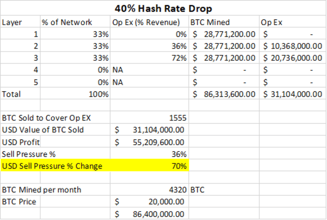Select the 0% network cell for Layer 5
The image size is (327, 220).
[x=75, y=82]
